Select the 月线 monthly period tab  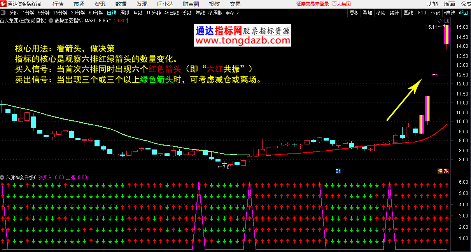click(x=138, y=13)
